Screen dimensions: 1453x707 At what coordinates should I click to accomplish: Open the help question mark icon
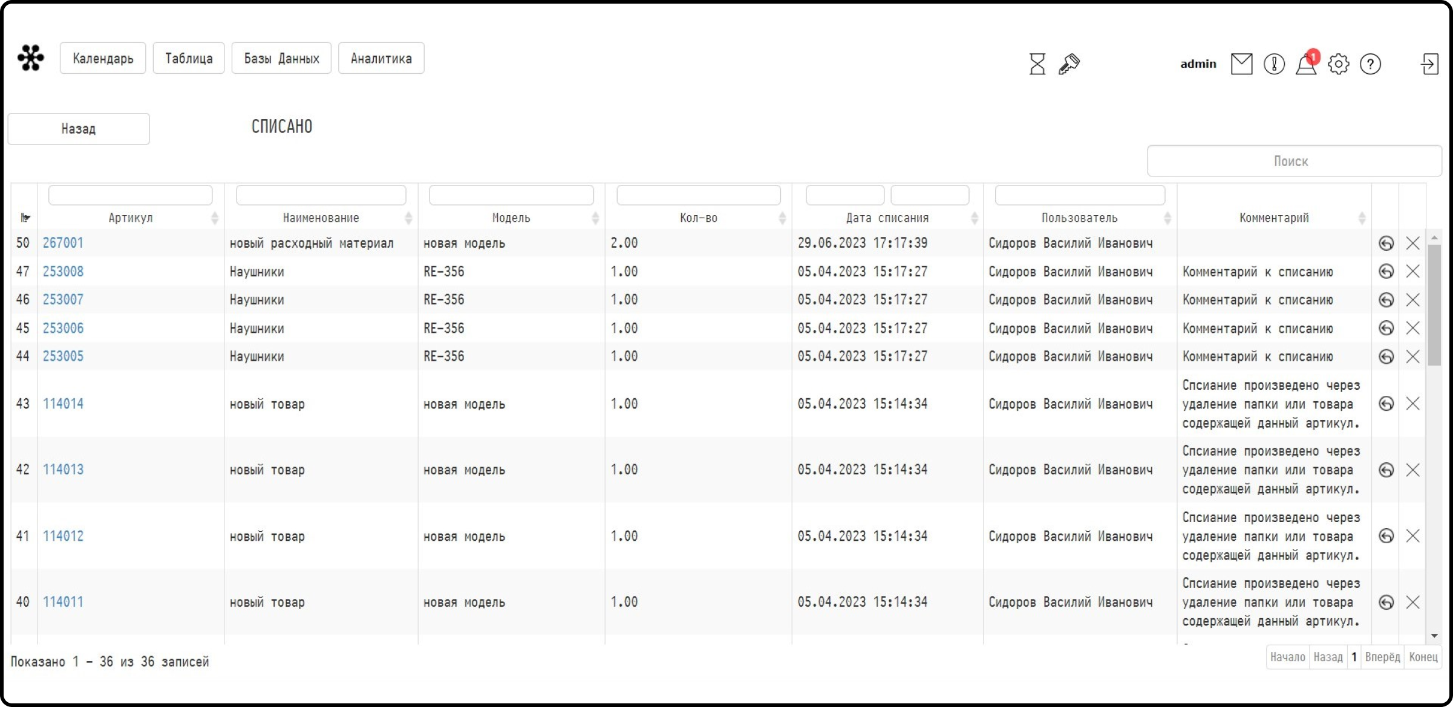[1370, 63]
